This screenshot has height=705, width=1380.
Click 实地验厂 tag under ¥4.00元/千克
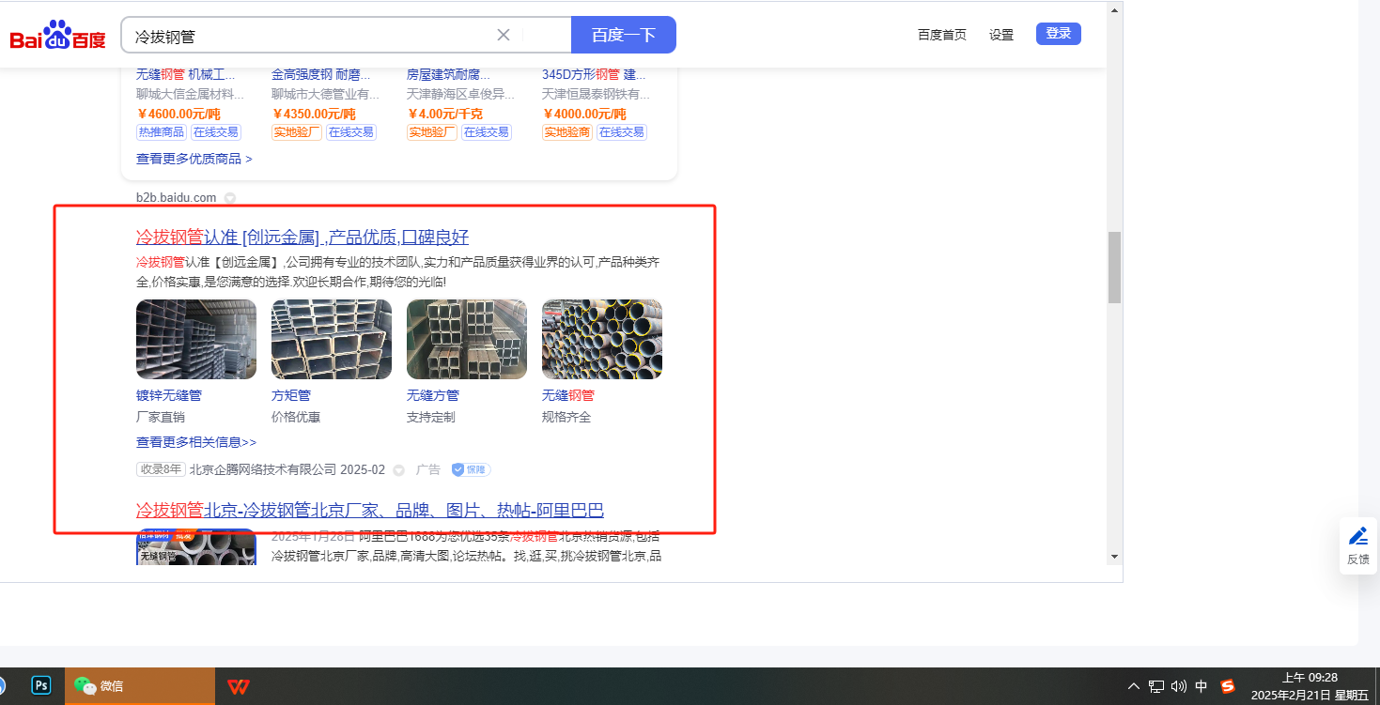(x=432, y=132)
